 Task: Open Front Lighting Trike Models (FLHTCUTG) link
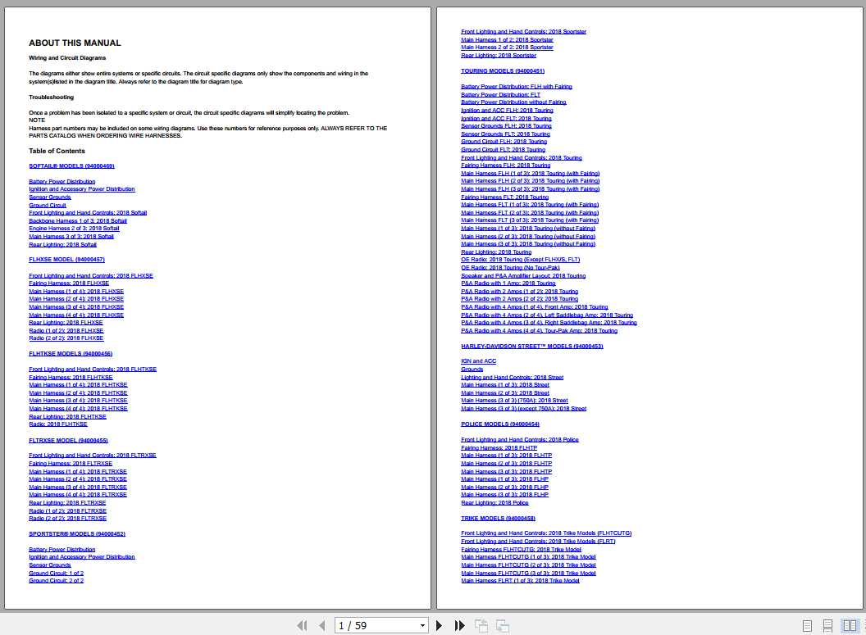[x=546, y=533]
